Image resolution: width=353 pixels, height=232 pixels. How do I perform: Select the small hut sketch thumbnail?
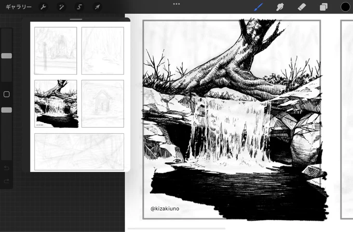(103, 104)
